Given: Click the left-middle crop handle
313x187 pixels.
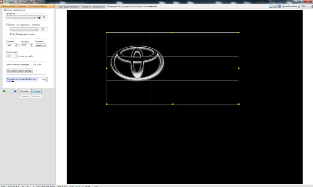Looking at the screenshot, I should [x=107, y=68].
